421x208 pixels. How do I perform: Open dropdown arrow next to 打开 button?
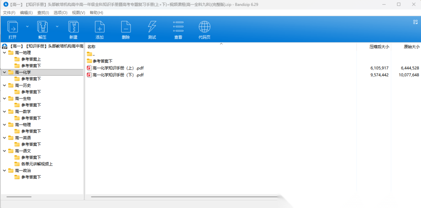point(27,26)
